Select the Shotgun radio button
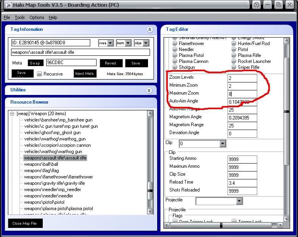This screenshot has width=298, height=237. click(x=175, y=67)
